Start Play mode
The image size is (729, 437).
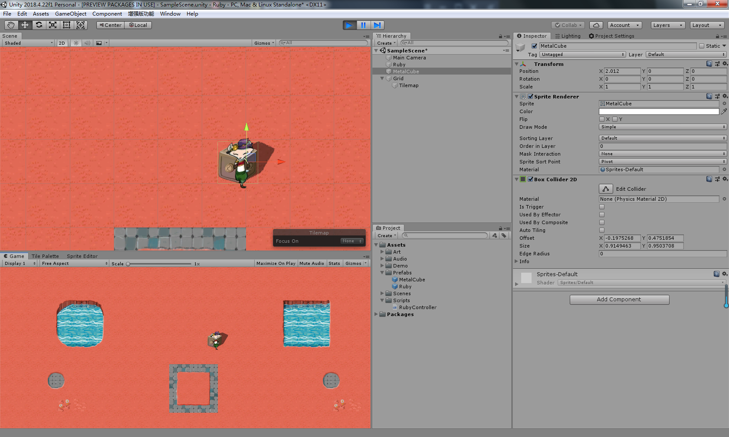coord(349,25)
